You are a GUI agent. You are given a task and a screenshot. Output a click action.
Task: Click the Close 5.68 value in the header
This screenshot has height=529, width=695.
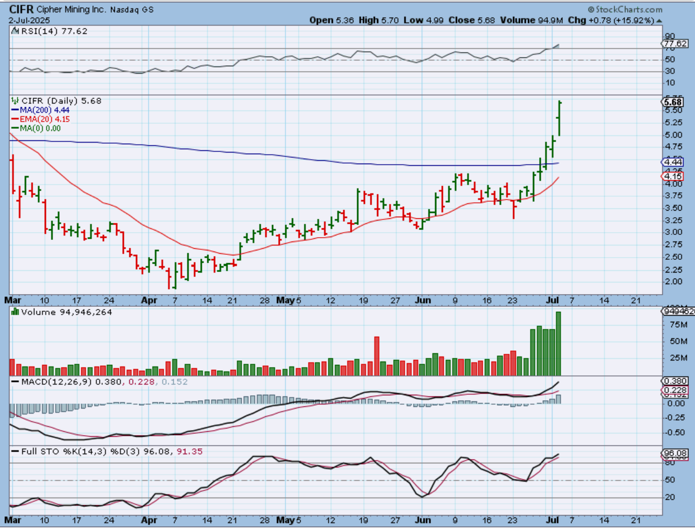tap(472, 20)
